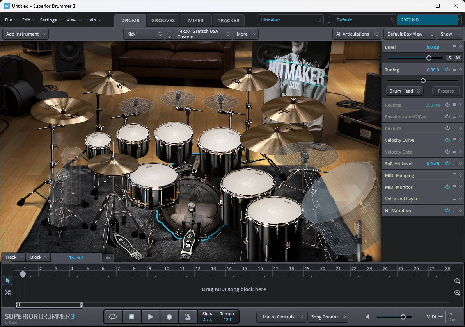Open the Reverse section menu icon
The width and height of the screenshot is (465, 327).
pos(454,105)
